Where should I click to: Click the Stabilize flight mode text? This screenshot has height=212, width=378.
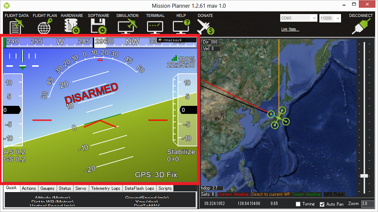pyautogui.click(x=181, y=152)
